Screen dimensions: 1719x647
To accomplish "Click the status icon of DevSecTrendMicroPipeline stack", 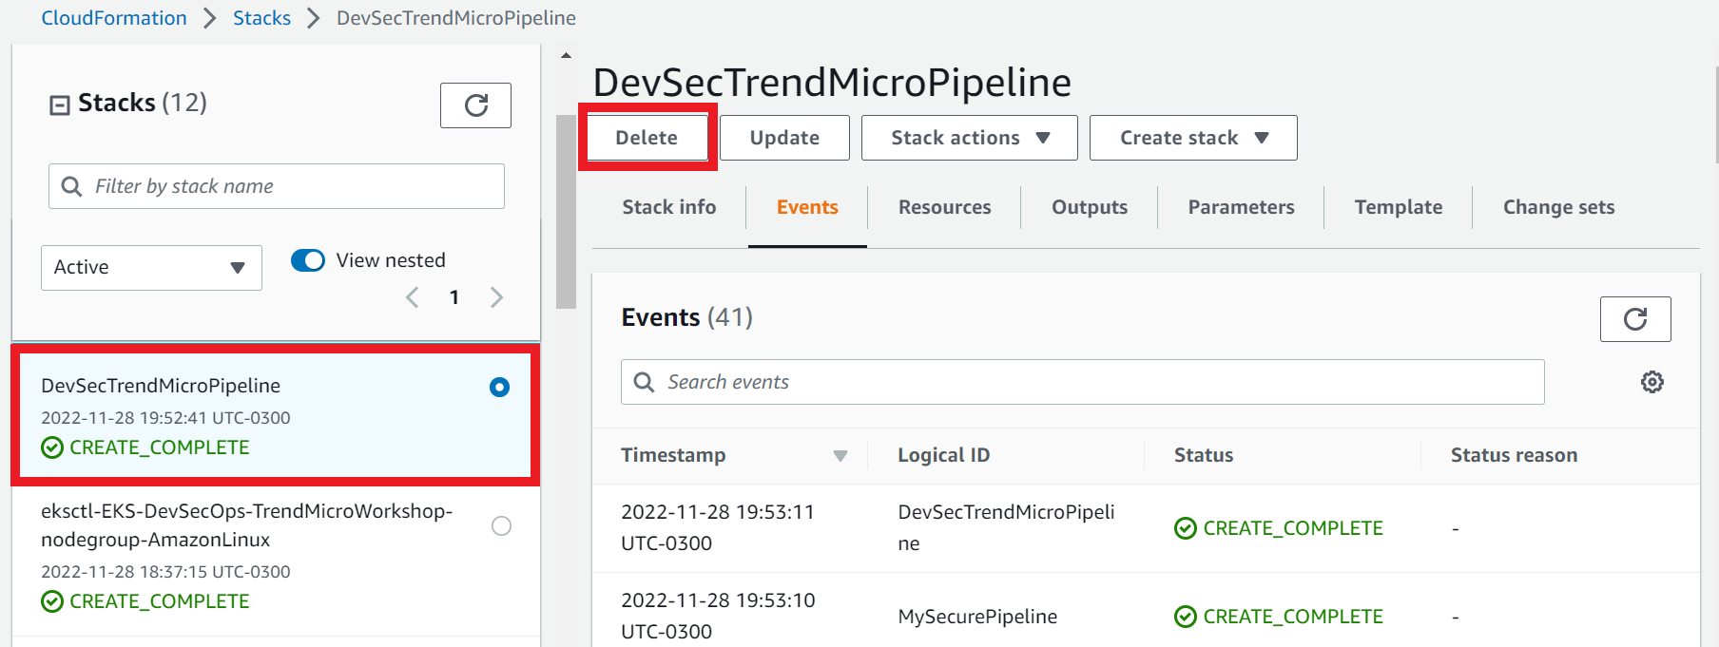I will coord(52,447).
